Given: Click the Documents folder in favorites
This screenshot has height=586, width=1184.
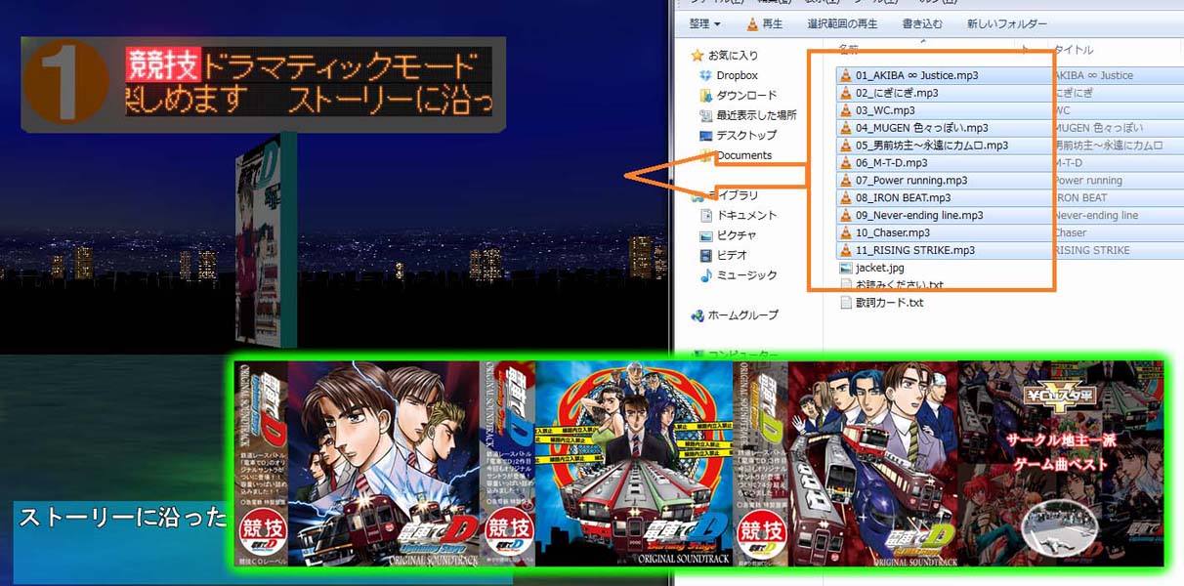Looking at the screenshot, I should [743, 155].
